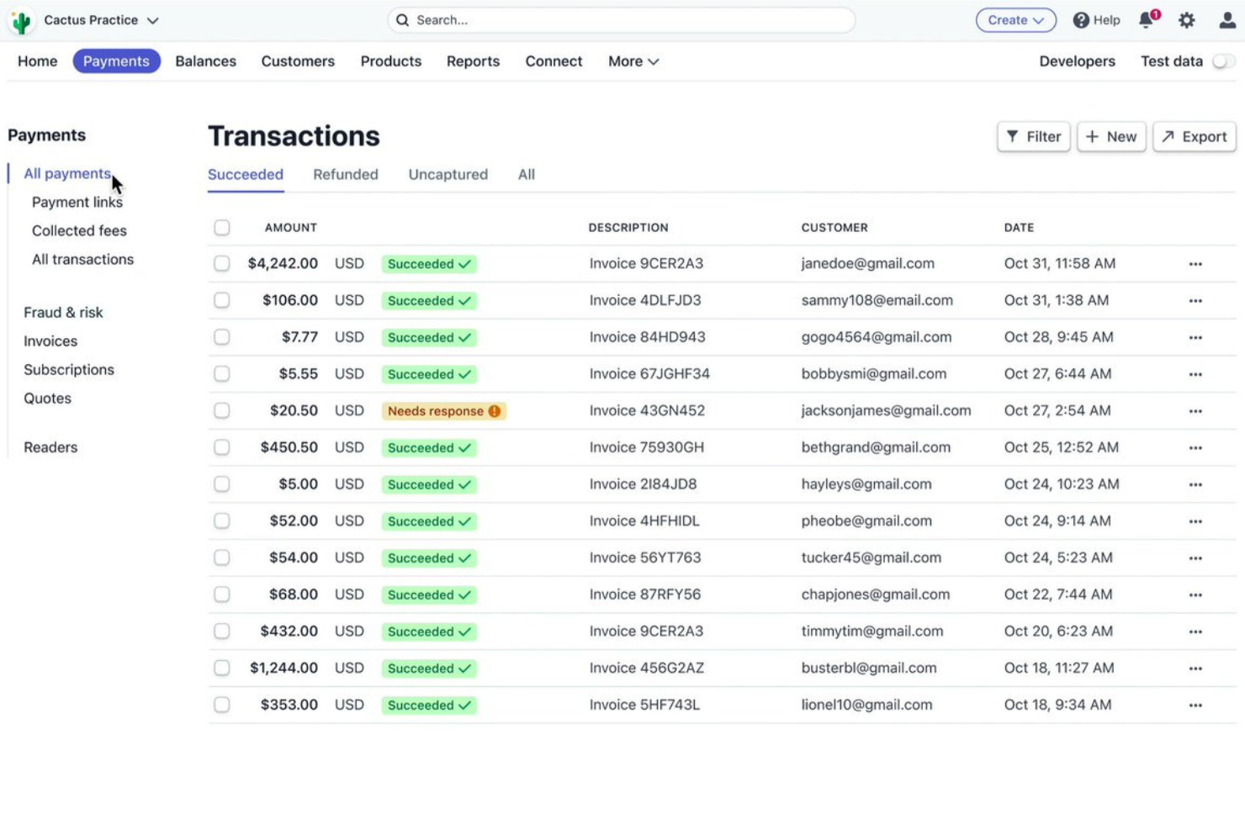Viewport: 1245px width, 830px height.
Task: Click the Help question mark icon
Action: click(1081, 20)
